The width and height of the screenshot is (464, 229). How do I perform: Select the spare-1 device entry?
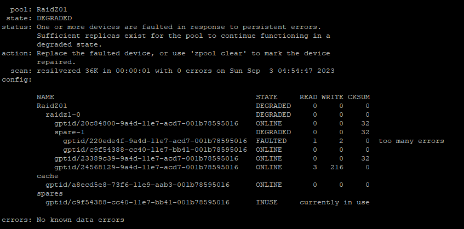pyautogui.click(x=69, y=132)
